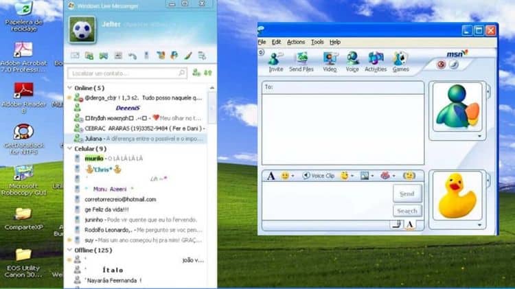This screenshot has width=515, height=289.
Task: Open the paintbrush color scheme icon in Messenger
Action: [188, 56]
